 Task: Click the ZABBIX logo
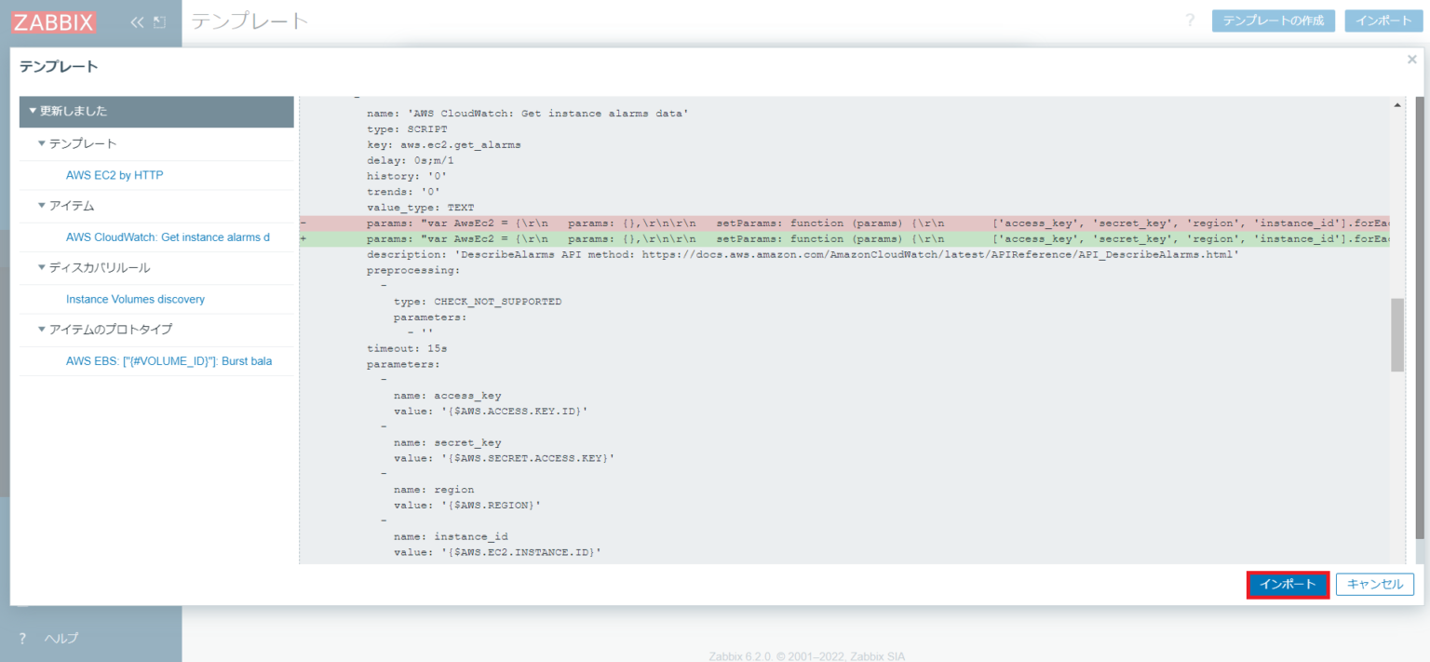(53, 21)
